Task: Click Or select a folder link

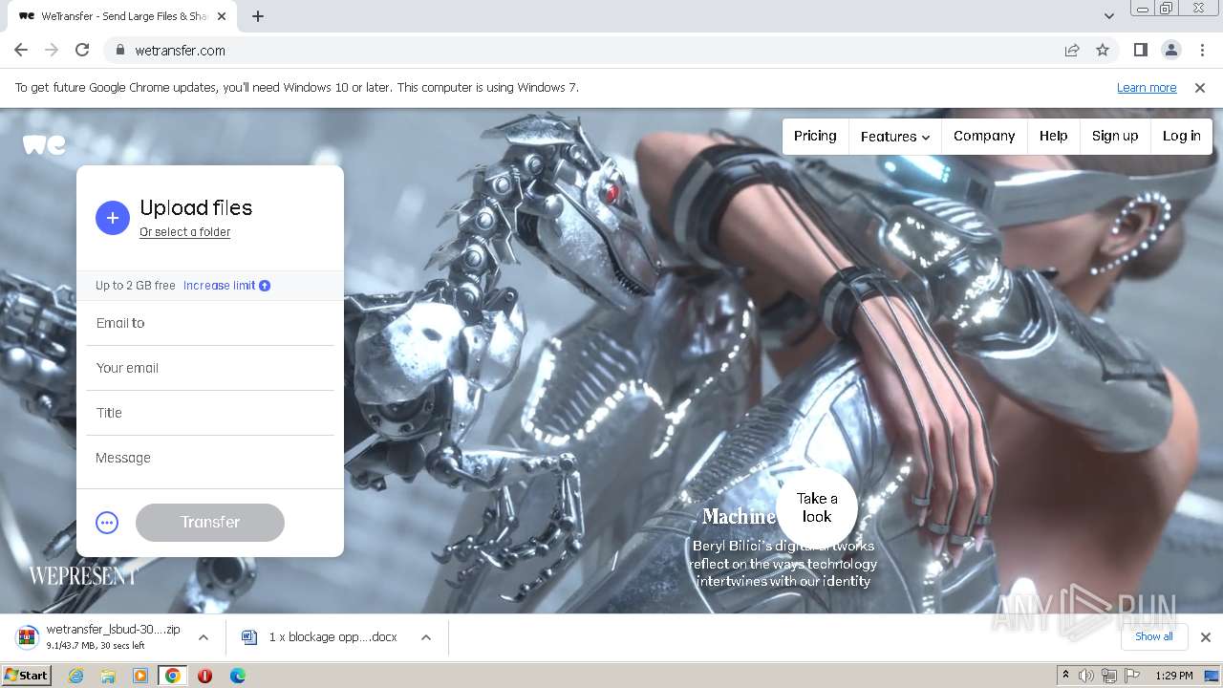Action: [x=184, y=232]
